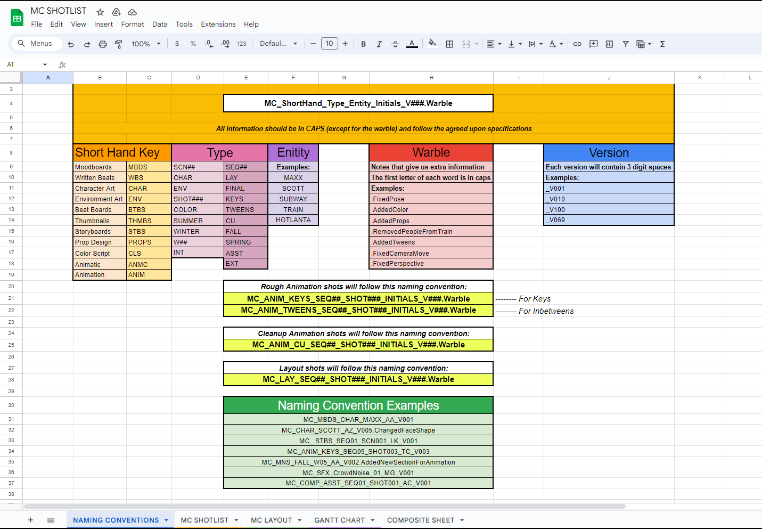
Task: Open the Default font dropdown
Action: pos(278,44)
